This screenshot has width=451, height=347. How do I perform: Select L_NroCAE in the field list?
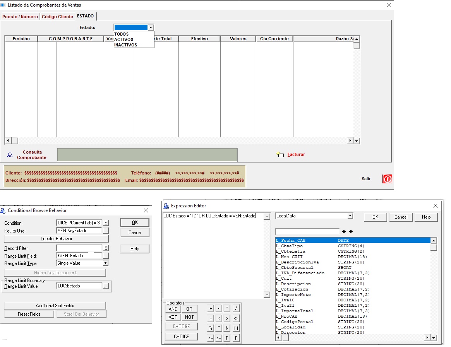pos(353,316)
